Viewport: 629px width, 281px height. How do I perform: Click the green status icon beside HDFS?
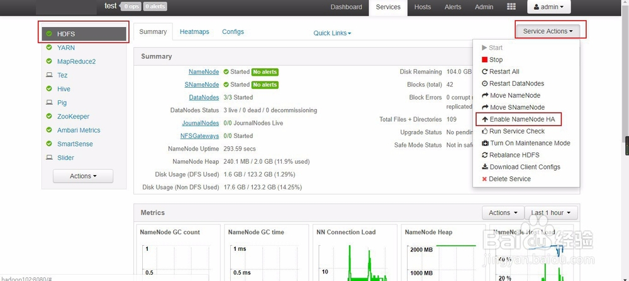coord(49,34)
